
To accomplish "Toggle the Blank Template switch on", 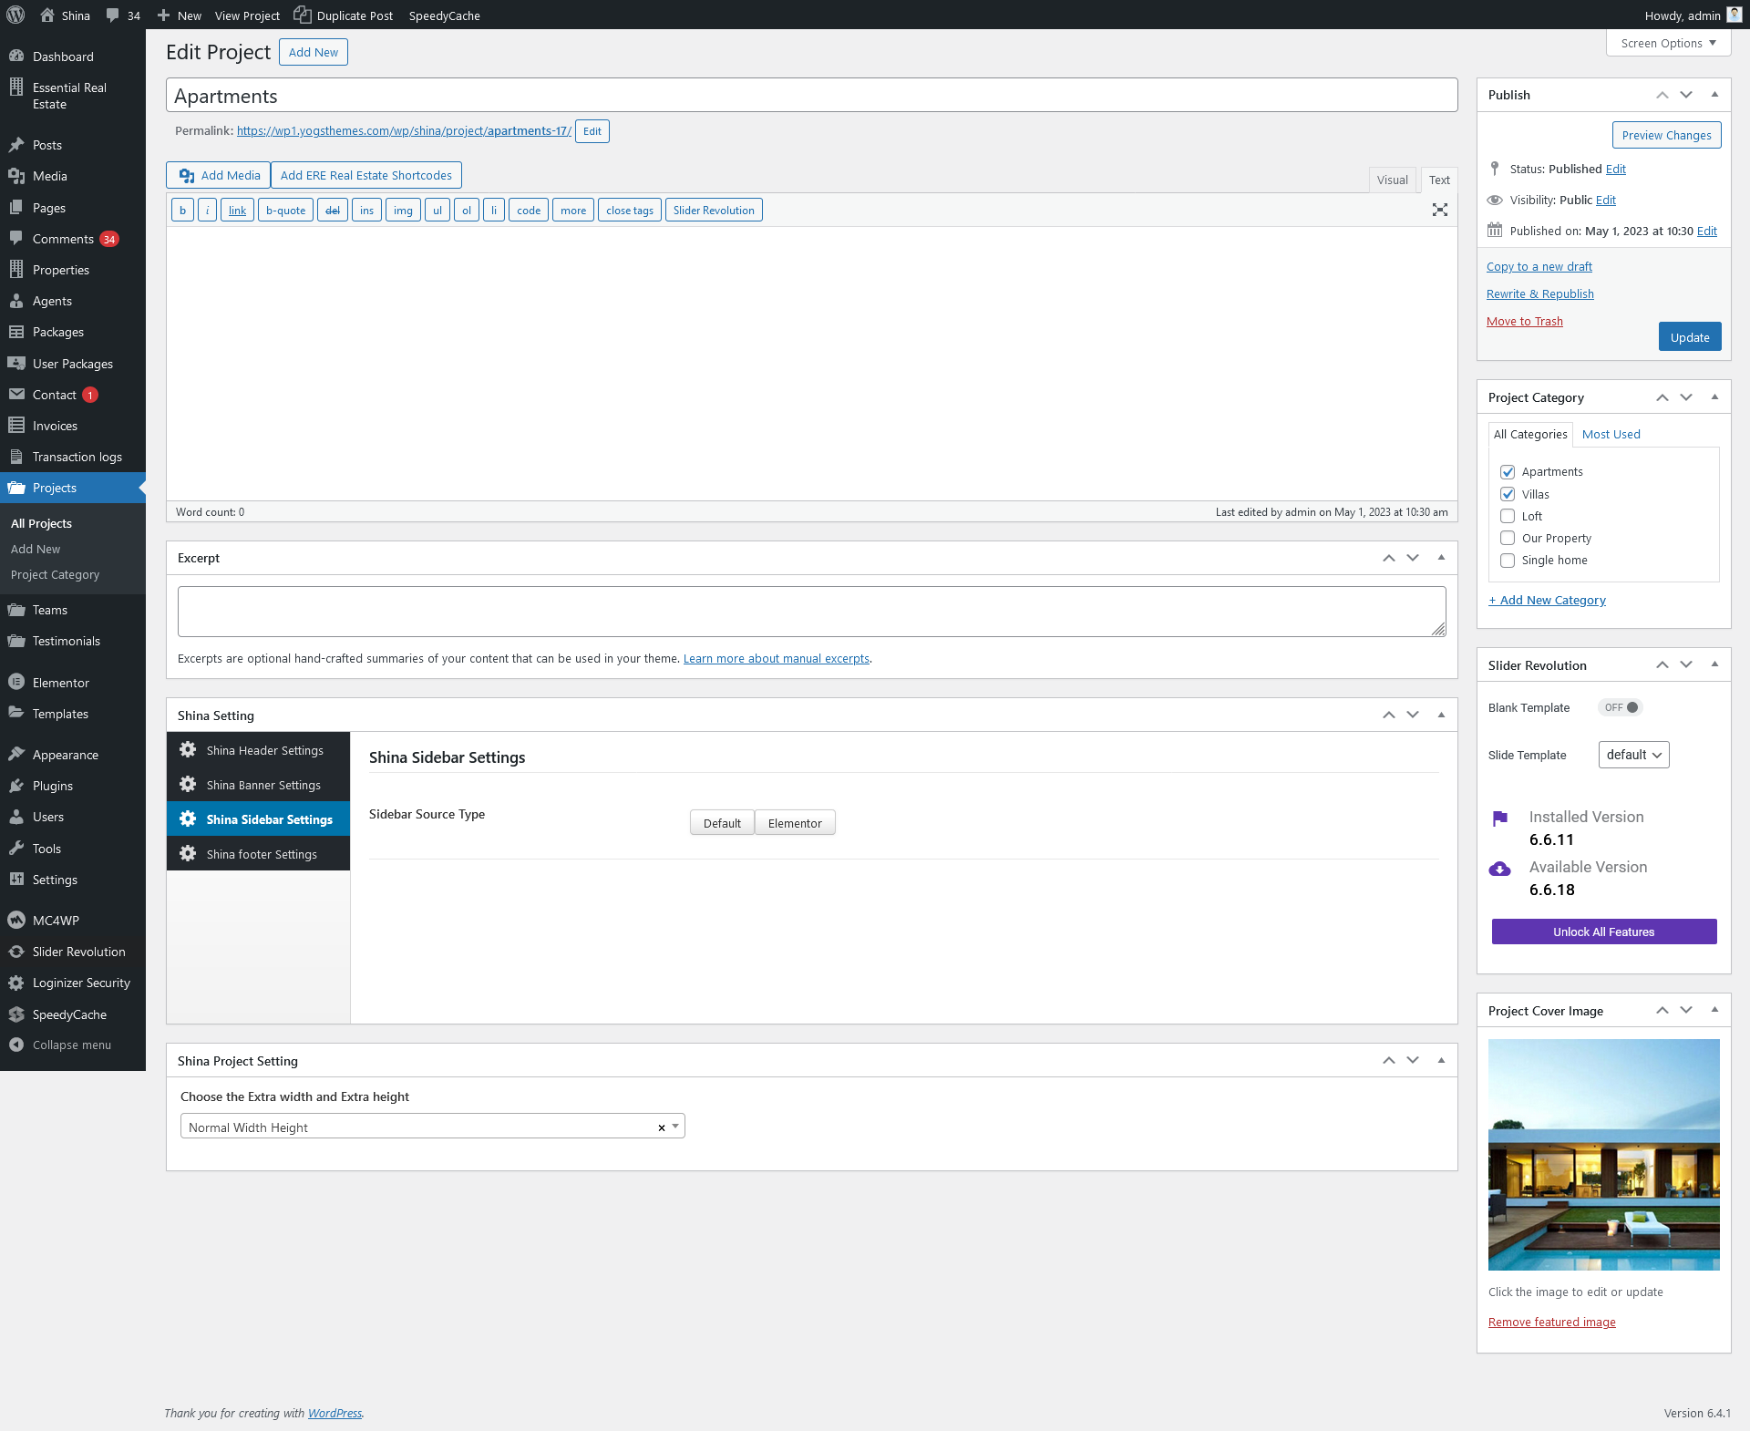I will 1621,707.
